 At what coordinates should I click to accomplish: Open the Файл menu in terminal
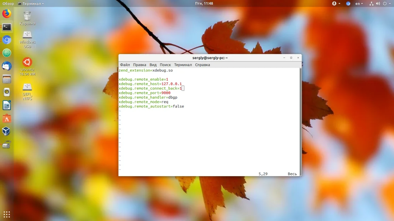pyautogui.click(x=125, y=65)
